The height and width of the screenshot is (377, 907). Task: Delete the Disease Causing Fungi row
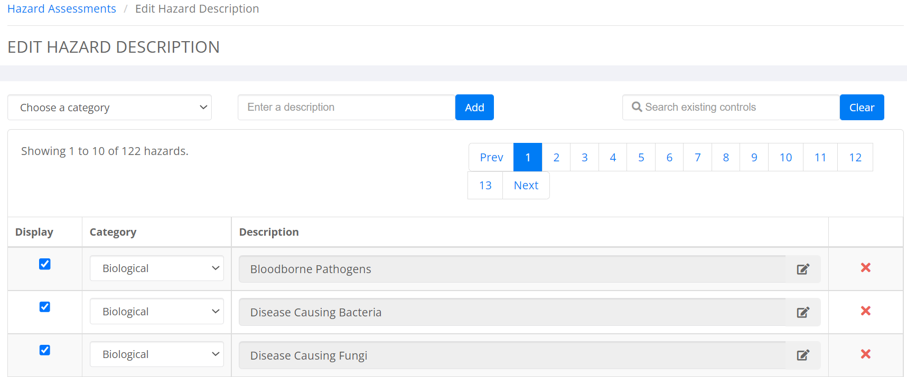865,354
